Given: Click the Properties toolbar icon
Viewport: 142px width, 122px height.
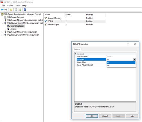Looking at the screenshot, I should (16, 10).
